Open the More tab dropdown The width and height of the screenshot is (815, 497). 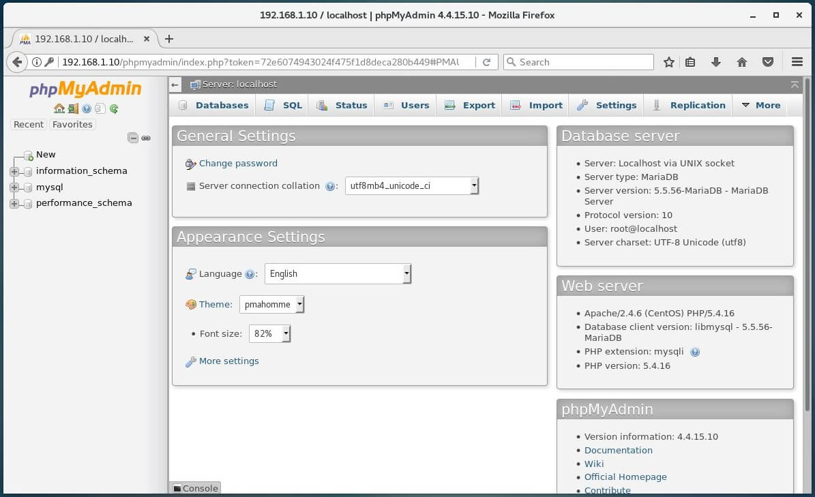point(760,106)
